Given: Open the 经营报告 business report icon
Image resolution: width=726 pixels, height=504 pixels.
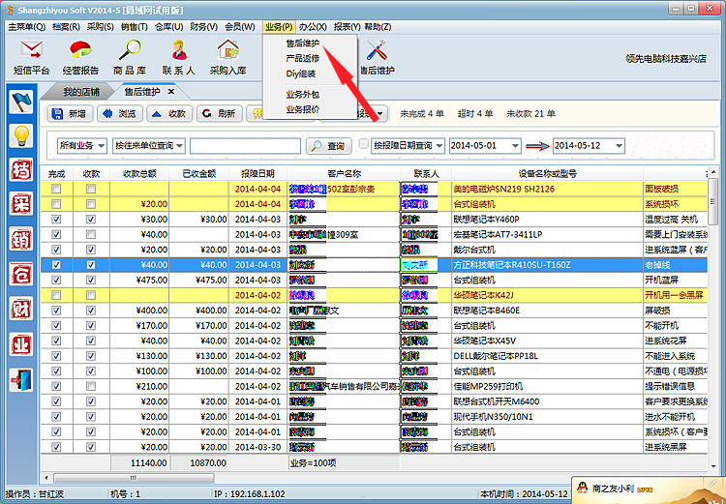Looking at the screenshot, I should coord(80,56).
